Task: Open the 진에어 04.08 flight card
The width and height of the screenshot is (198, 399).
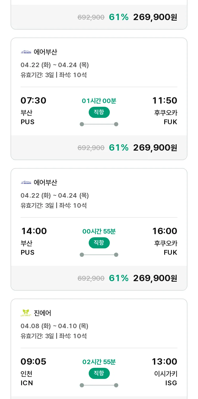Action: point(99,349)
